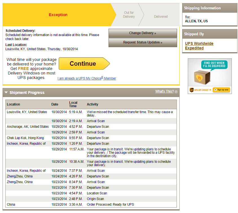238x213 pixels.
Task: Click the Find Out When I'll Be Delivered bubble
Action: tap(214, 65)
